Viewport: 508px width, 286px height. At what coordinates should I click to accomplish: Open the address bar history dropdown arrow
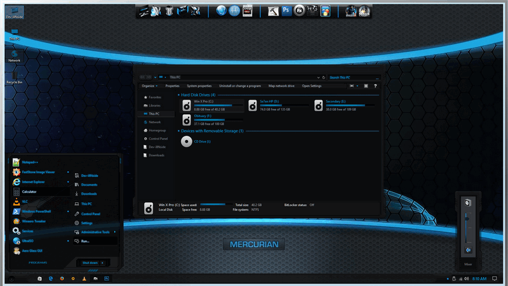coord(316,77)
